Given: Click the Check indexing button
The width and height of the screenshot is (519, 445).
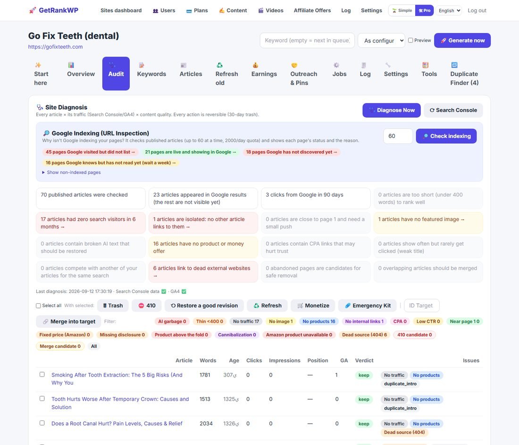Looking at the screenshot, I should pyautogui.click(x=446, y=136).
